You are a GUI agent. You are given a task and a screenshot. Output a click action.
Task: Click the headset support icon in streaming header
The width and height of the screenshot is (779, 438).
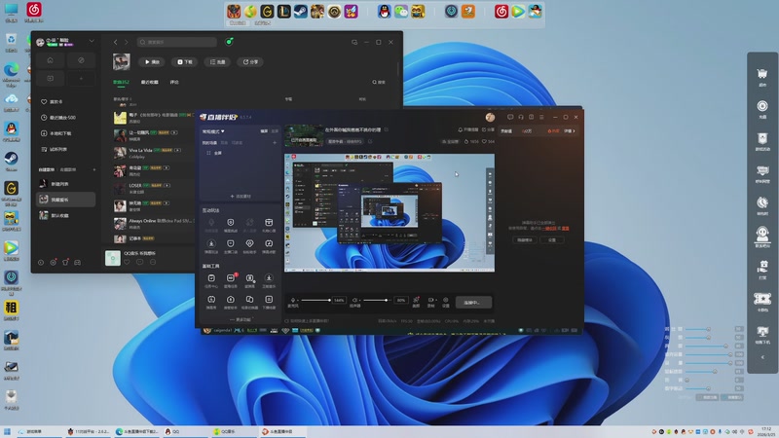[x=521, y=117]
